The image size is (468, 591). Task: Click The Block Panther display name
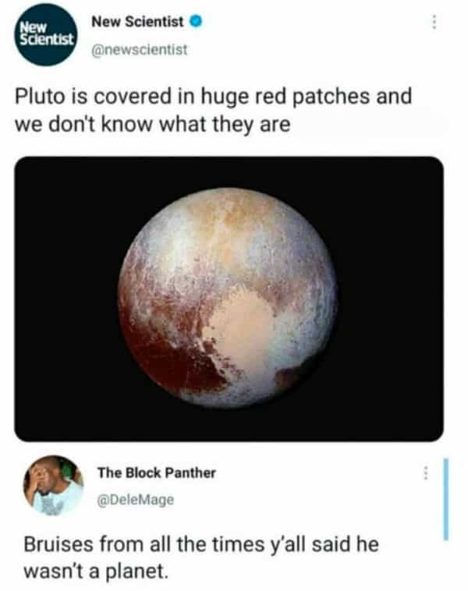tap(157, 472)
